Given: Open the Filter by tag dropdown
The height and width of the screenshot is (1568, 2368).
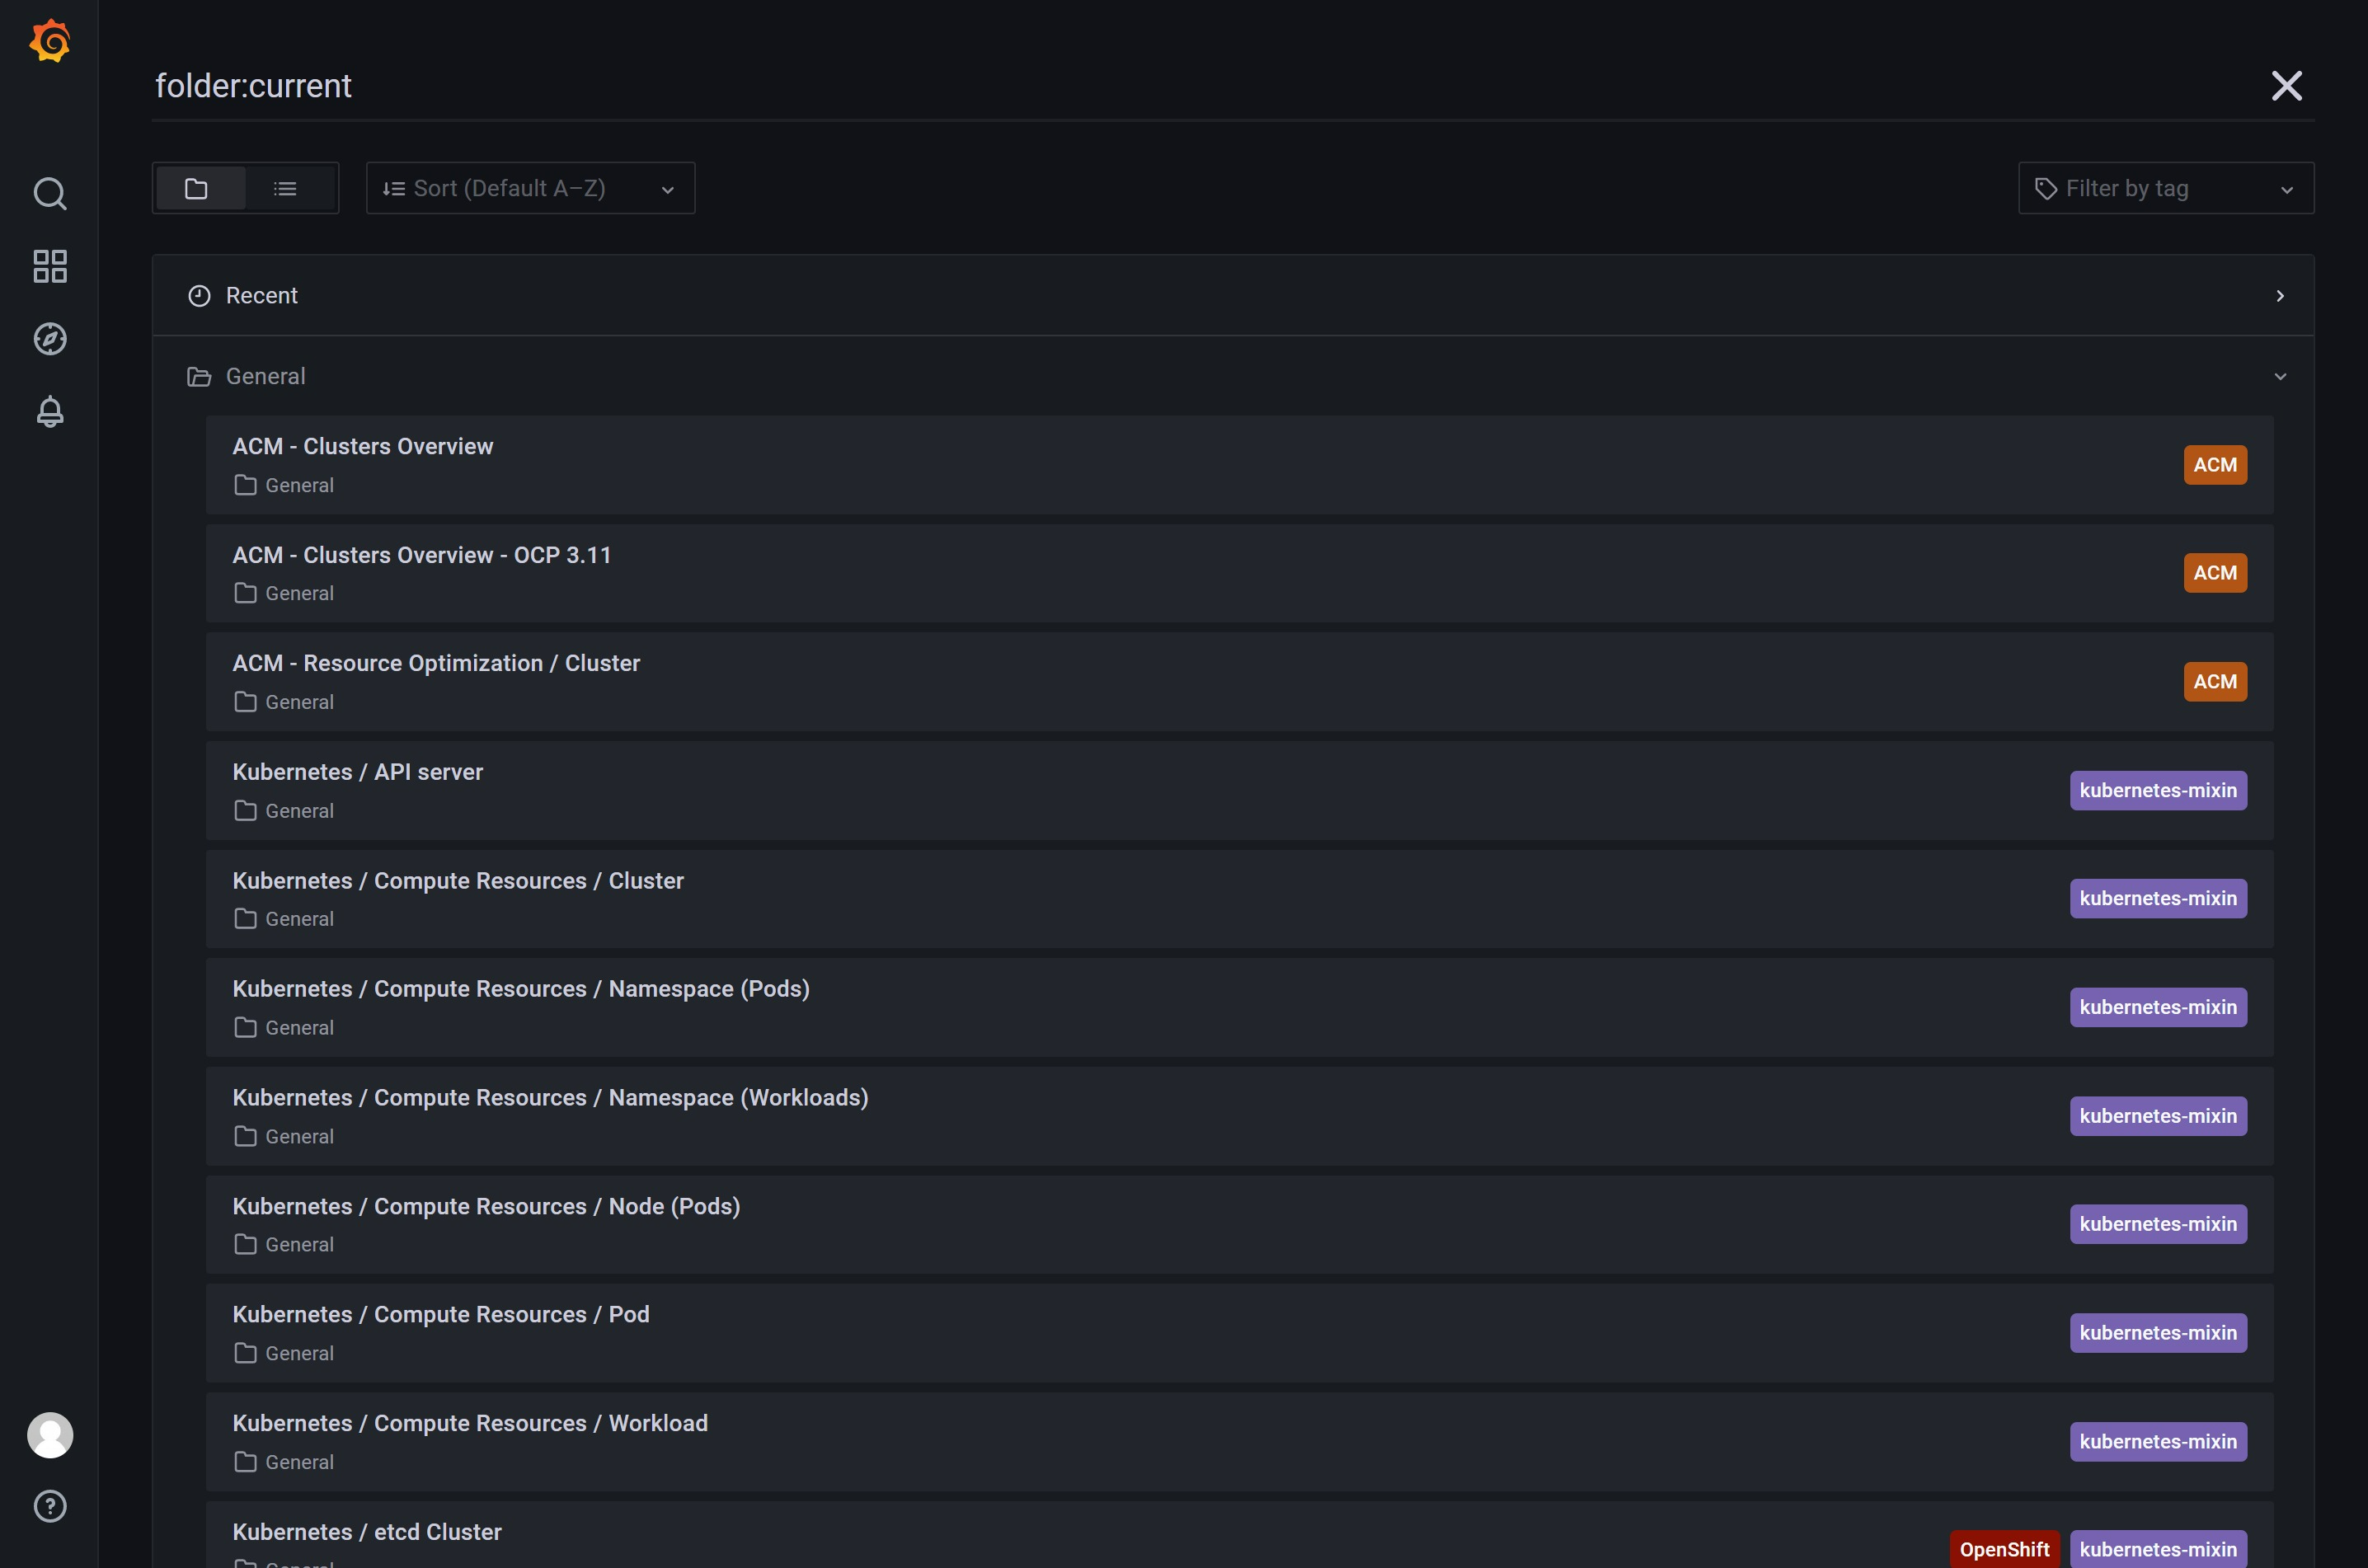Looking at the screenshot, I should pos(2165,188).
